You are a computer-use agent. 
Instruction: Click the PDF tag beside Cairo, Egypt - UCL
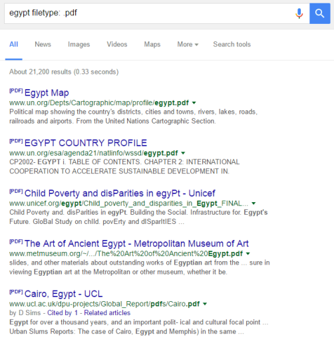coord(16,292)
